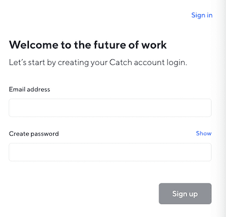Click the word 'address' in the email label
The height and width of the screenshot is (217, 226).
[38, 89]
